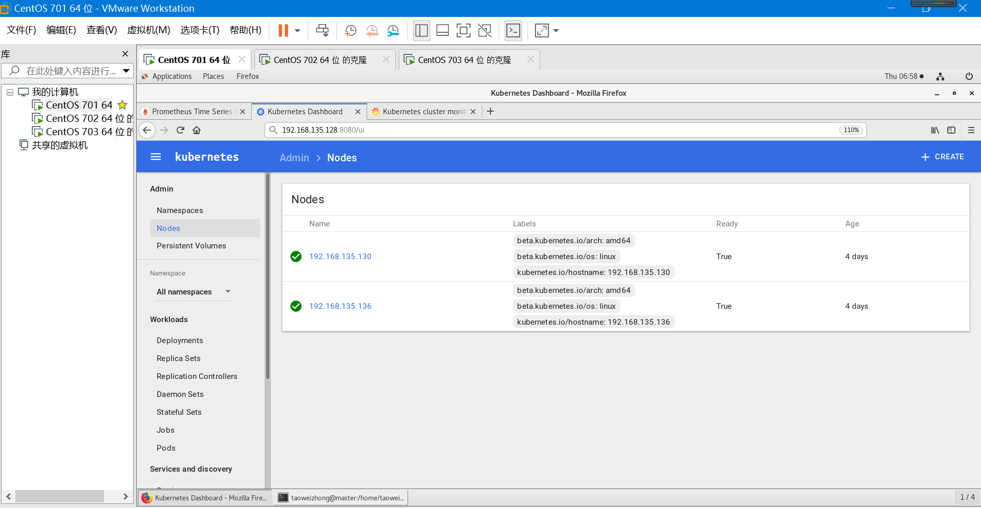This screenshot has width=981, height=508.
Task: Click the CREATE button
Action: point(943,157)
